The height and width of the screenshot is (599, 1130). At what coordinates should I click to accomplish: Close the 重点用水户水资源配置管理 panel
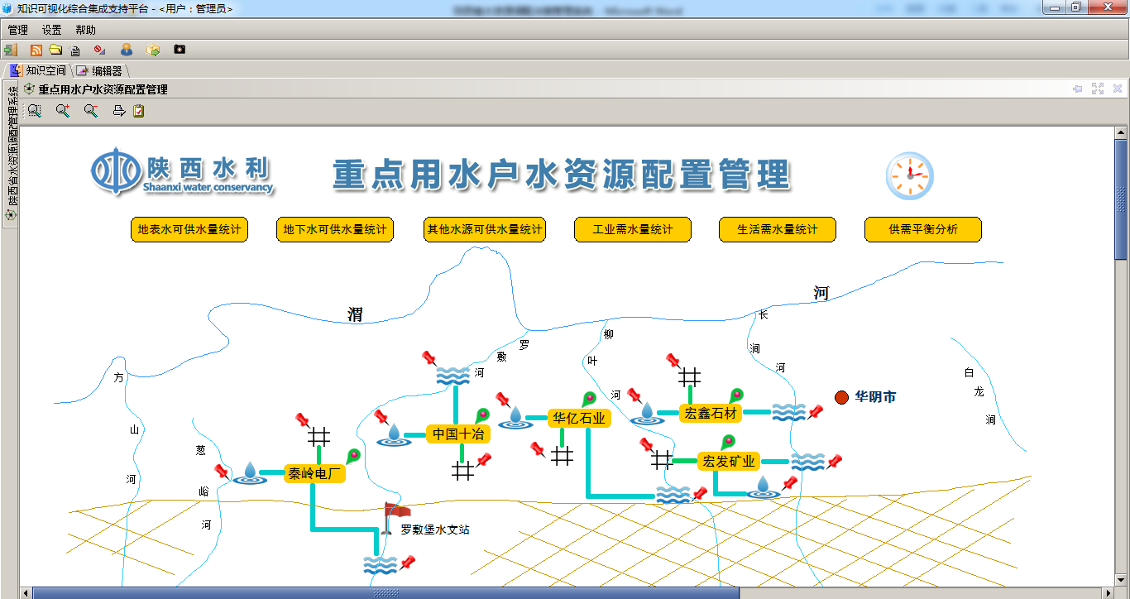[1117, 89]
